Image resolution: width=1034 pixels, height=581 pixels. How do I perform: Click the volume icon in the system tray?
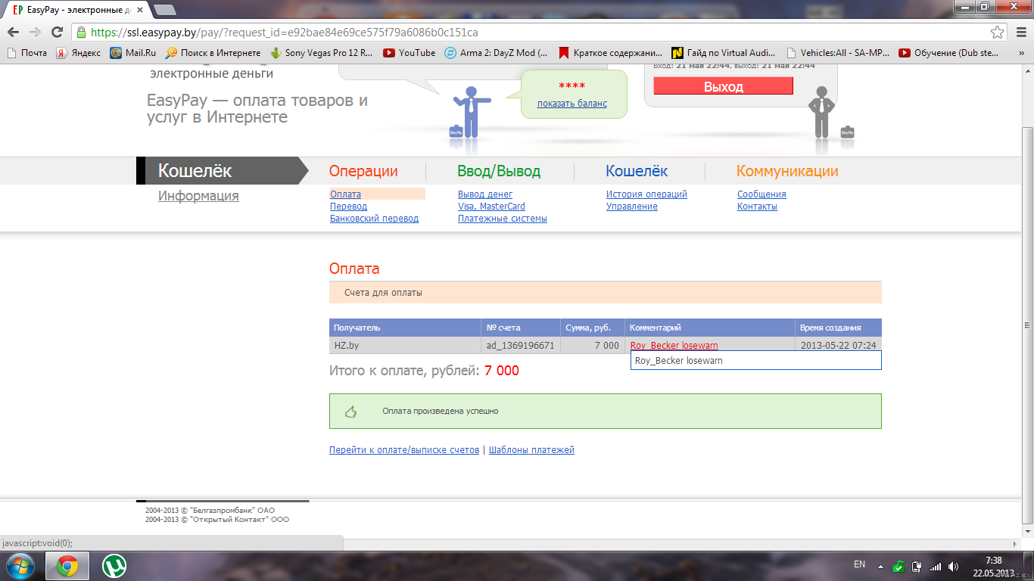click(x=953, y=566)
